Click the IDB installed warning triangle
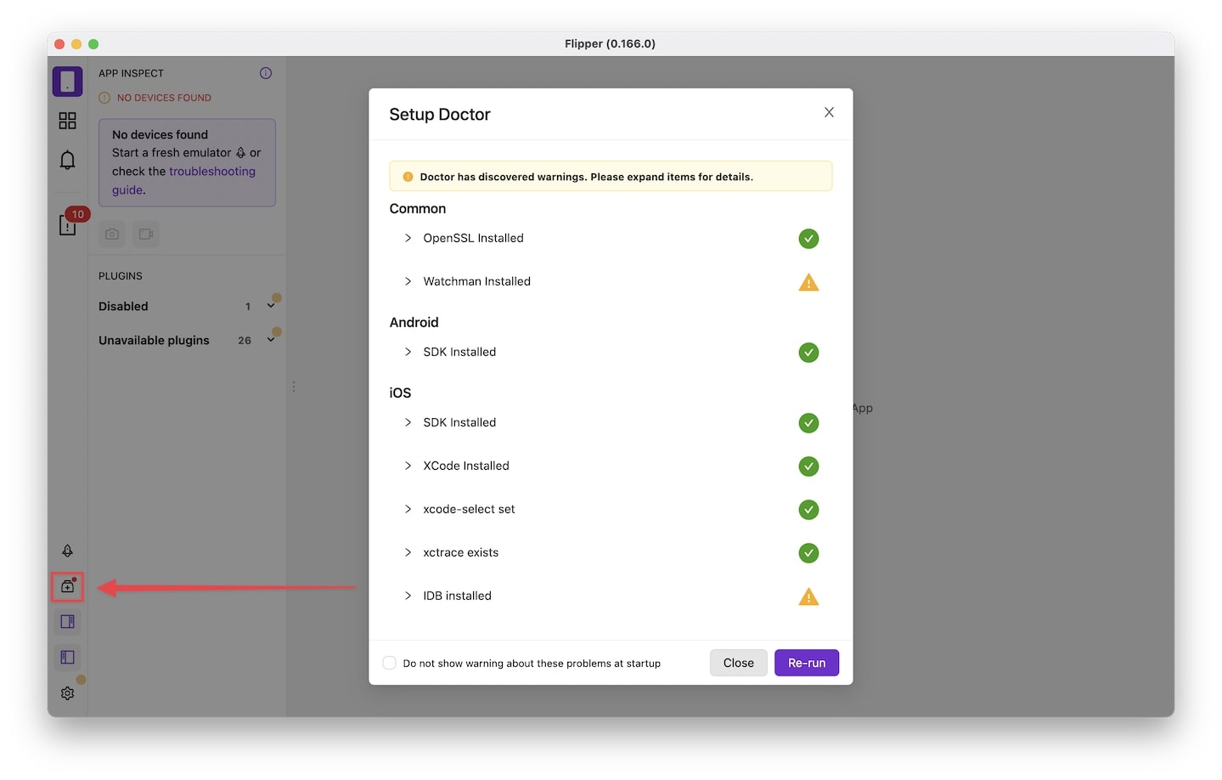Screen dimensions: 1222x780 point(808,596)
